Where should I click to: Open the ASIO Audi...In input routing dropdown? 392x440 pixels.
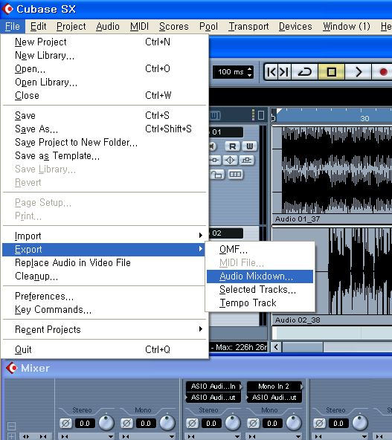coord(213,386)
